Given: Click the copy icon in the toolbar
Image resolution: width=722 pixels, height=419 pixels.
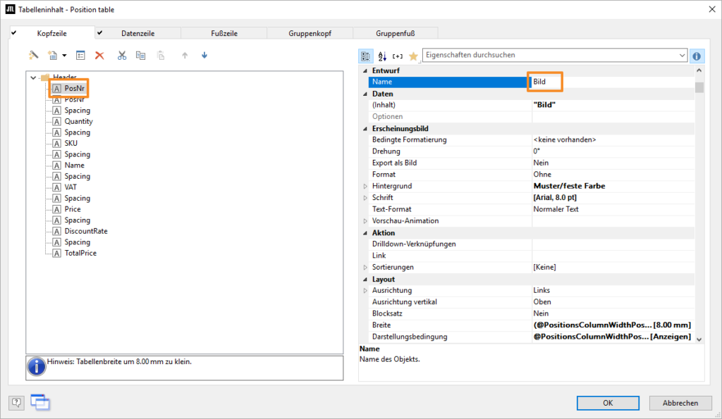Looking at the screenshot, I should pyautogui.click(x=140, y=55).
